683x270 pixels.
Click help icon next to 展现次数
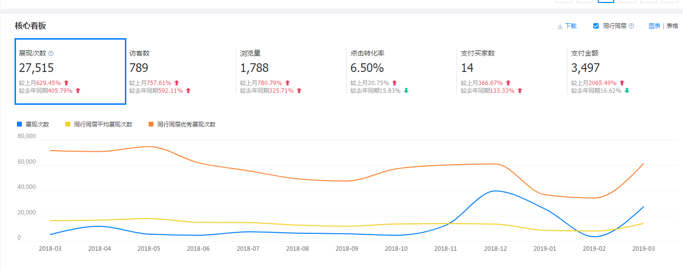coord(51,54)
